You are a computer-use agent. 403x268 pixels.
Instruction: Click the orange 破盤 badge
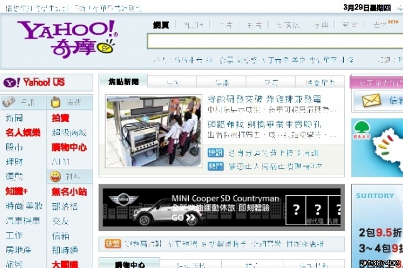(113, 243)
